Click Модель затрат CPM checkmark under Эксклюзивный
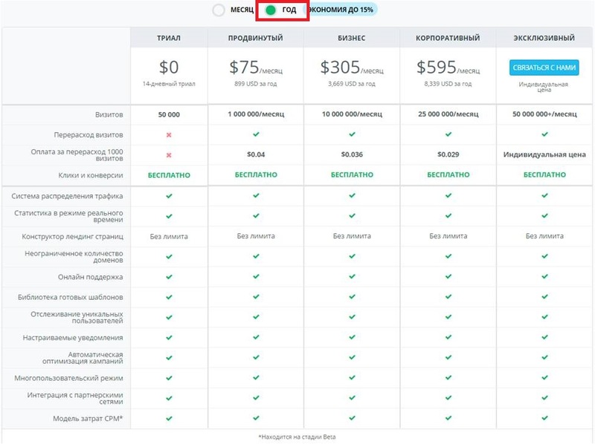 (x=544, y=418)
